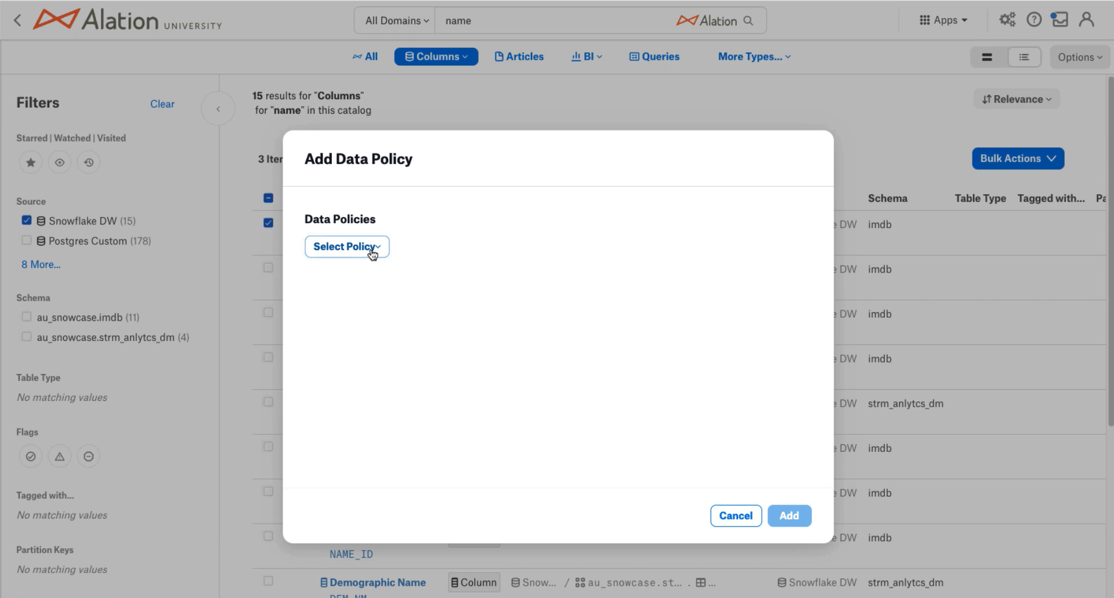Screen dimensions: 1114x598
Task: Switch to the Queries tab
Action: tap(654, 56)
